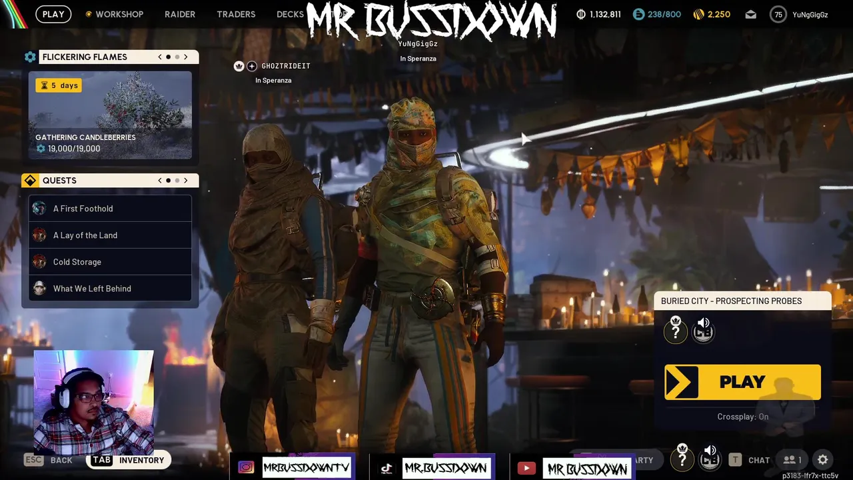Open INVENTORY with the TAB button
The height and width of the screenshot is (480, 853).
129,460
